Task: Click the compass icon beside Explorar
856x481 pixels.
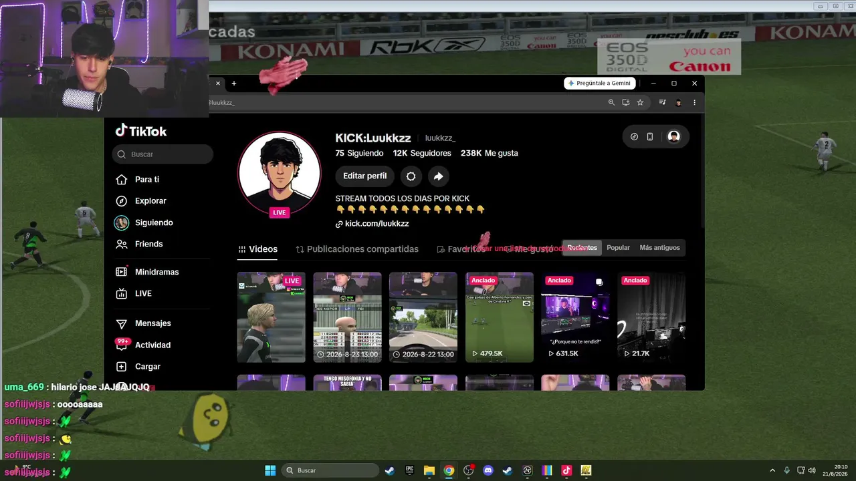Action: click(x=121, y=201)
